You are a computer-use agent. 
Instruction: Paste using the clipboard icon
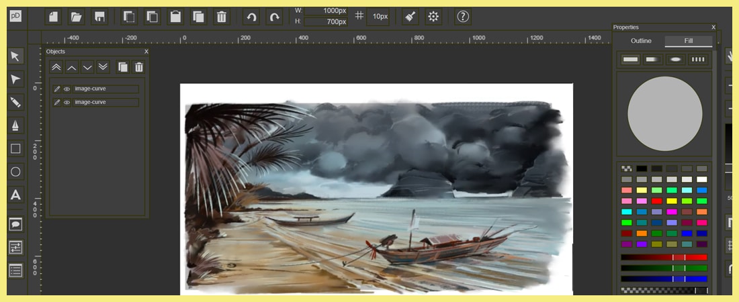(x=175, y=17)
